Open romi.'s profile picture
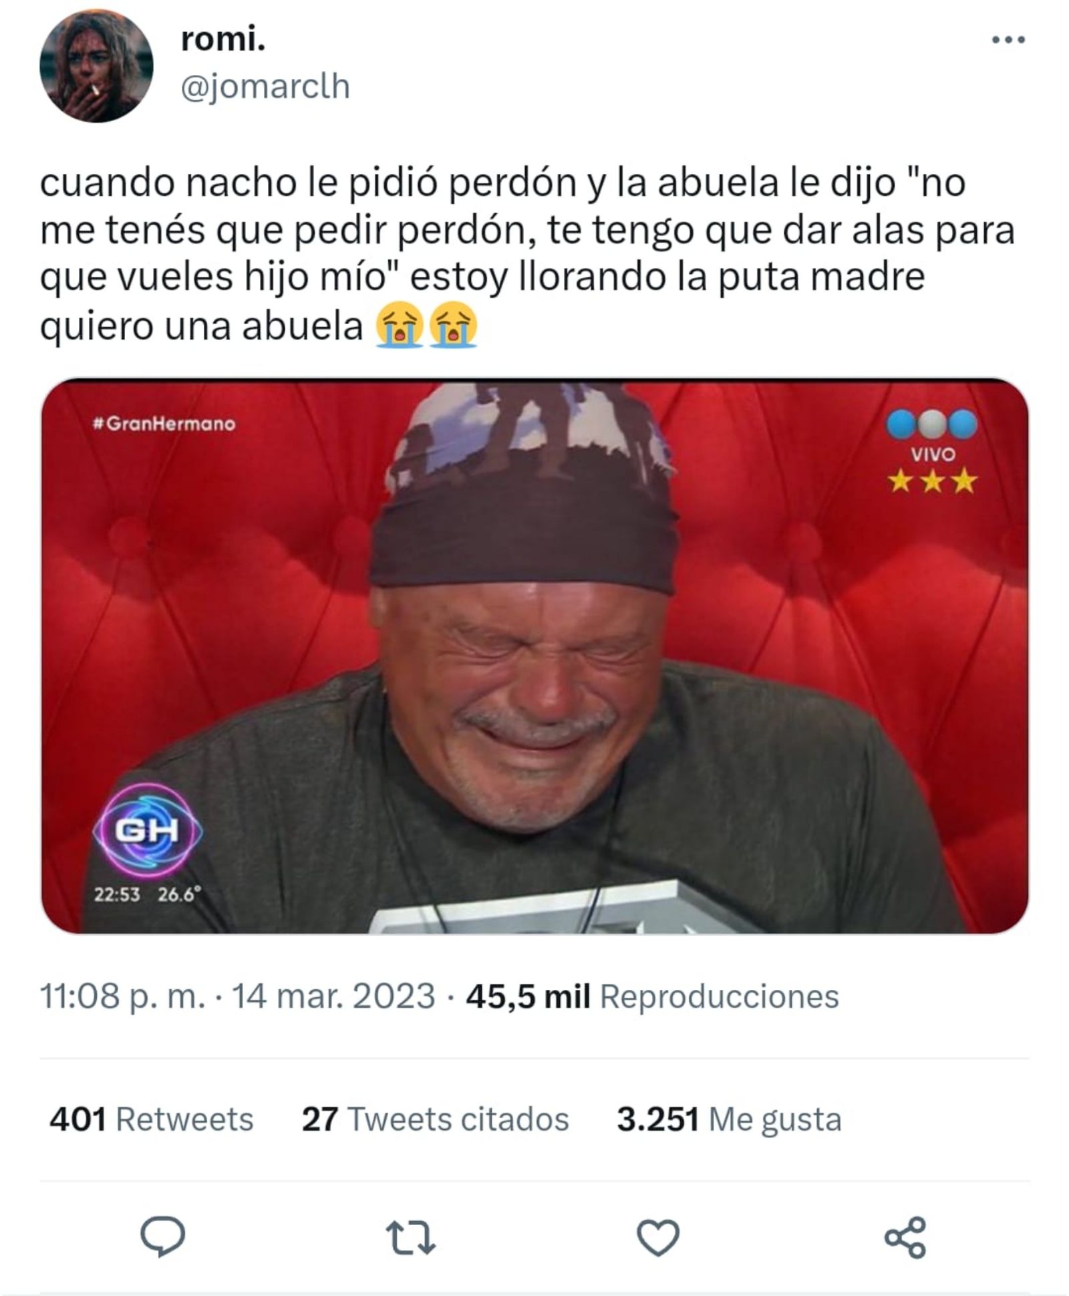The image size is (1069, 1296). click(96, 66)
